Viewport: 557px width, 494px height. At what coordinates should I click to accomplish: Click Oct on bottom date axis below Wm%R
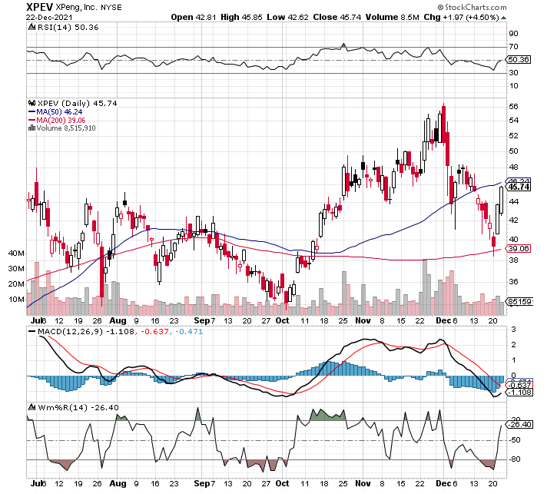[283, 484]
